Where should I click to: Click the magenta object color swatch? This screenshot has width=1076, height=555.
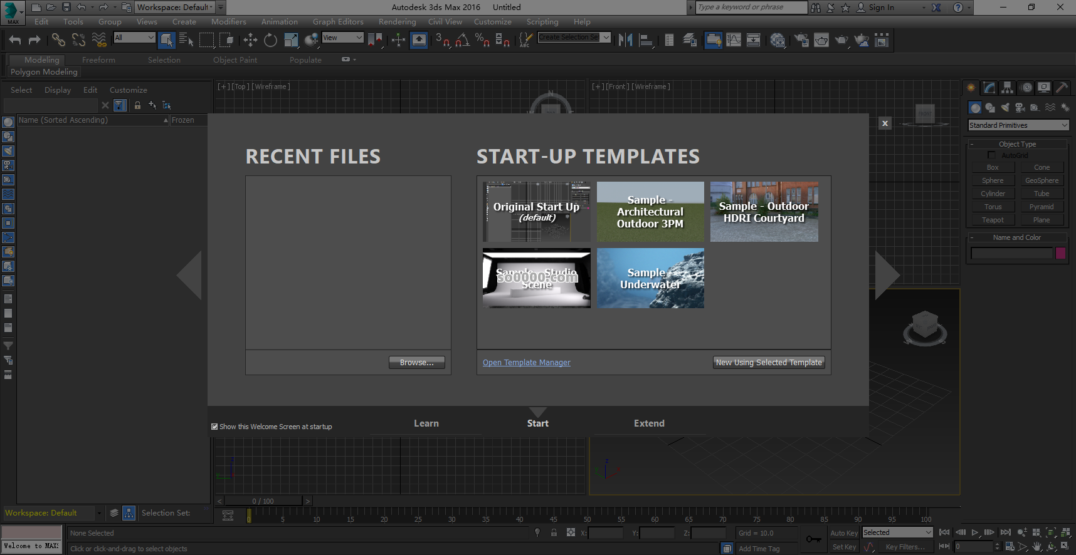[1060, 253]
